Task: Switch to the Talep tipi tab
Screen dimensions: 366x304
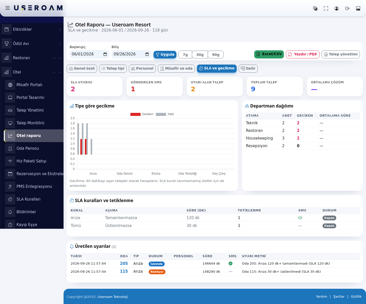Action: coord(113,69)
